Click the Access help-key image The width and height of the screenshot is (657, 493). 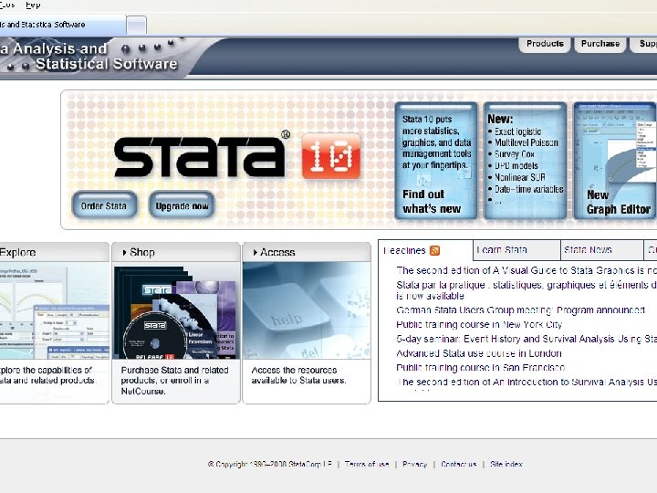[307, 310]
